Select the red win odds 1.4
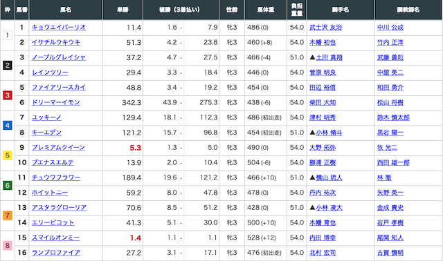The image size is (443, 261). tap(136, 238)
